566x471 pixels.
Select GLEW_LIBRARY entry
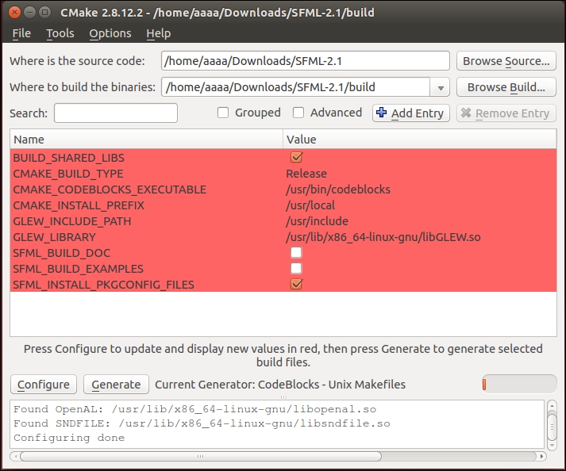pyautogui.click(x=55, y=237)
